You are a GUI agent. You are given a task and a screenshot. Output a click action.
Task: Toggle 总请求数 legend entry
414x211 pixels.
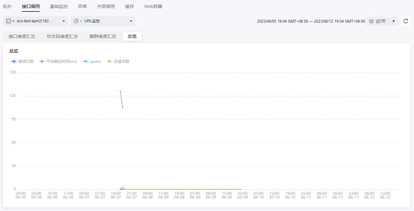pos(118,62)
